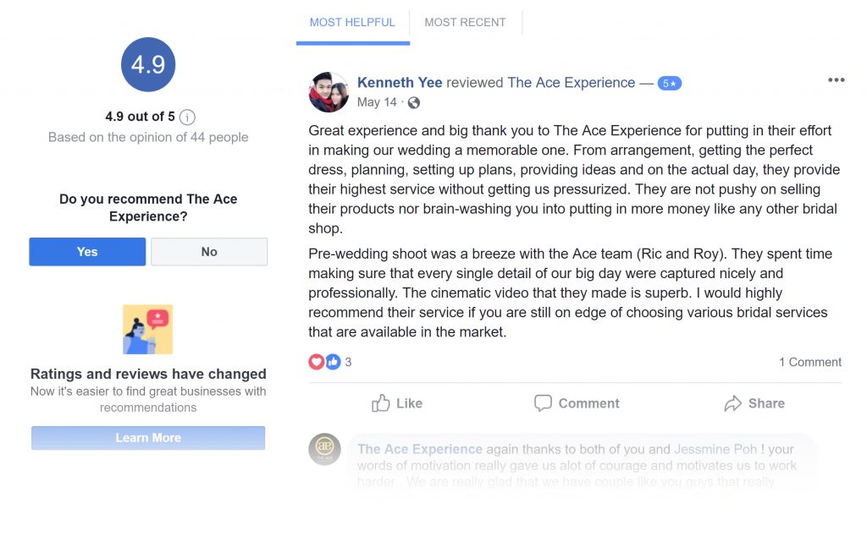Click the Comment speech bubble button
The height and width of the screenshot is (536, 867).
coord(577,403)
